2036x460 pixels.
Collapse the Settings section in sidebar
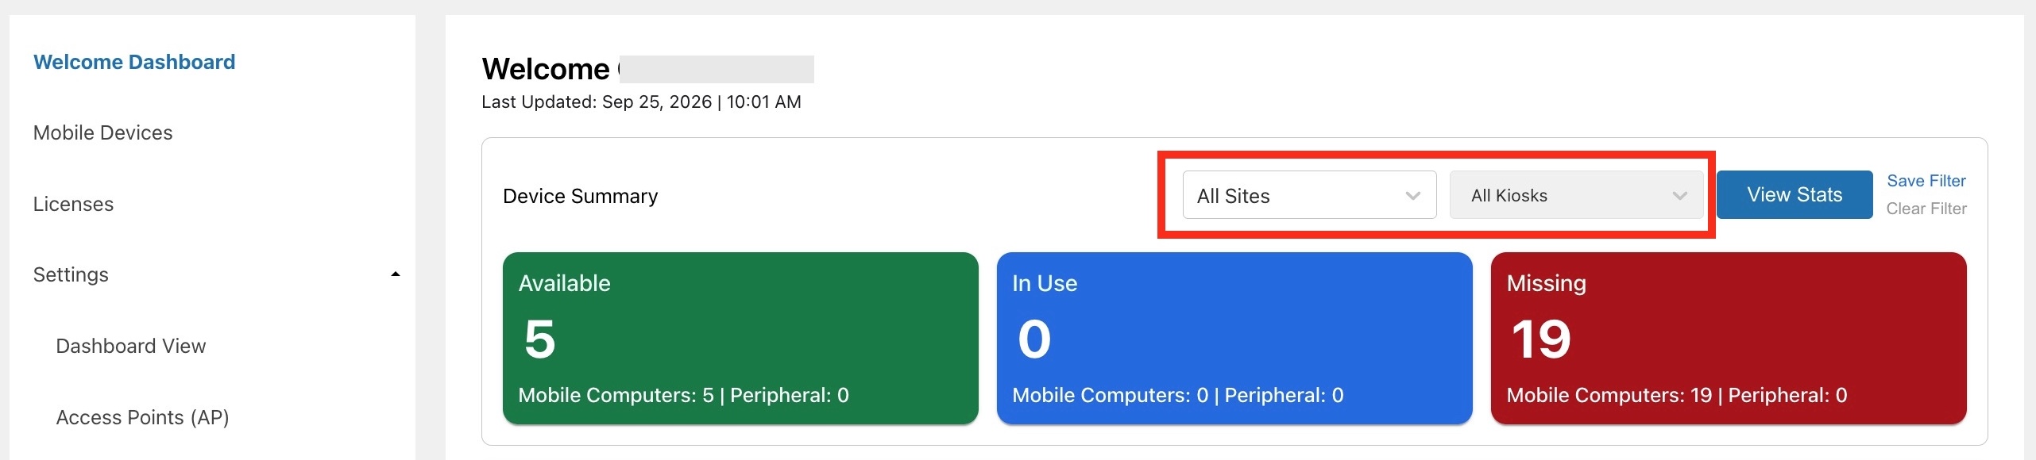216,274
